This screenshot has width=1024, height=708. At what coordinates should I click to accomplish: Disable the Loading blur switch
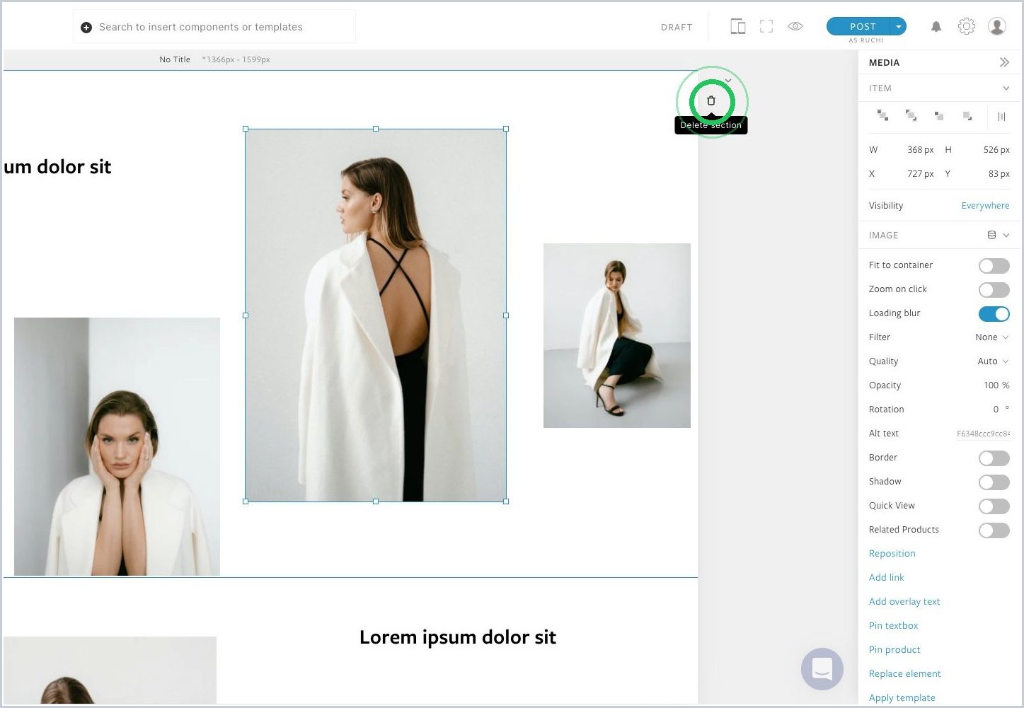point(994,314)
